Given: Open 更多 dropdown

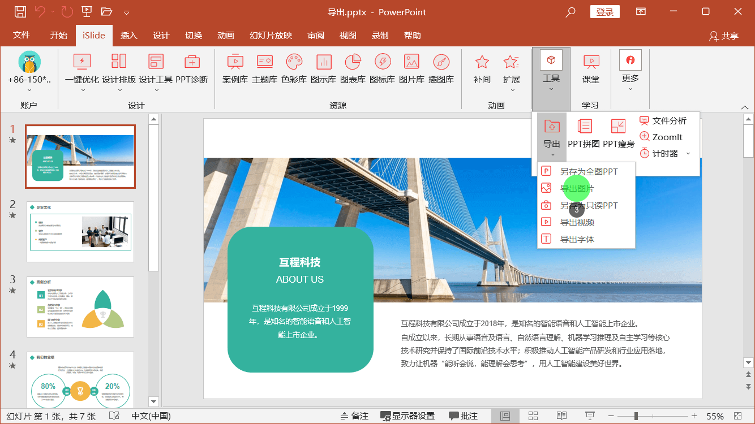Looking at the screenshot, I should [x=630, y=71].
